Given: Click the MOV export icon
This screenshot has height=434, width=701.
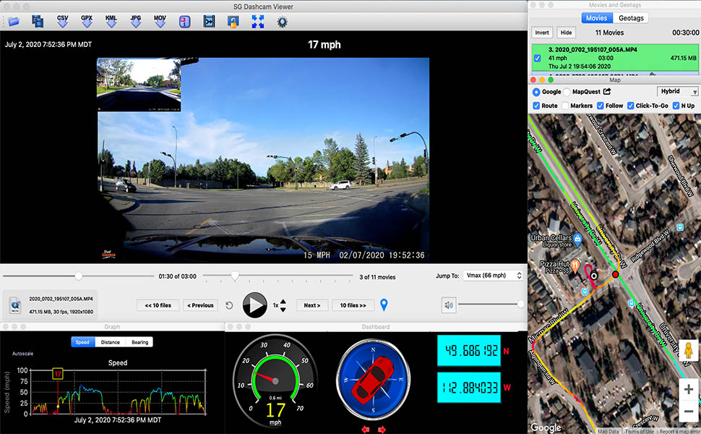Looking at the screenshot, I should [160, 21].
